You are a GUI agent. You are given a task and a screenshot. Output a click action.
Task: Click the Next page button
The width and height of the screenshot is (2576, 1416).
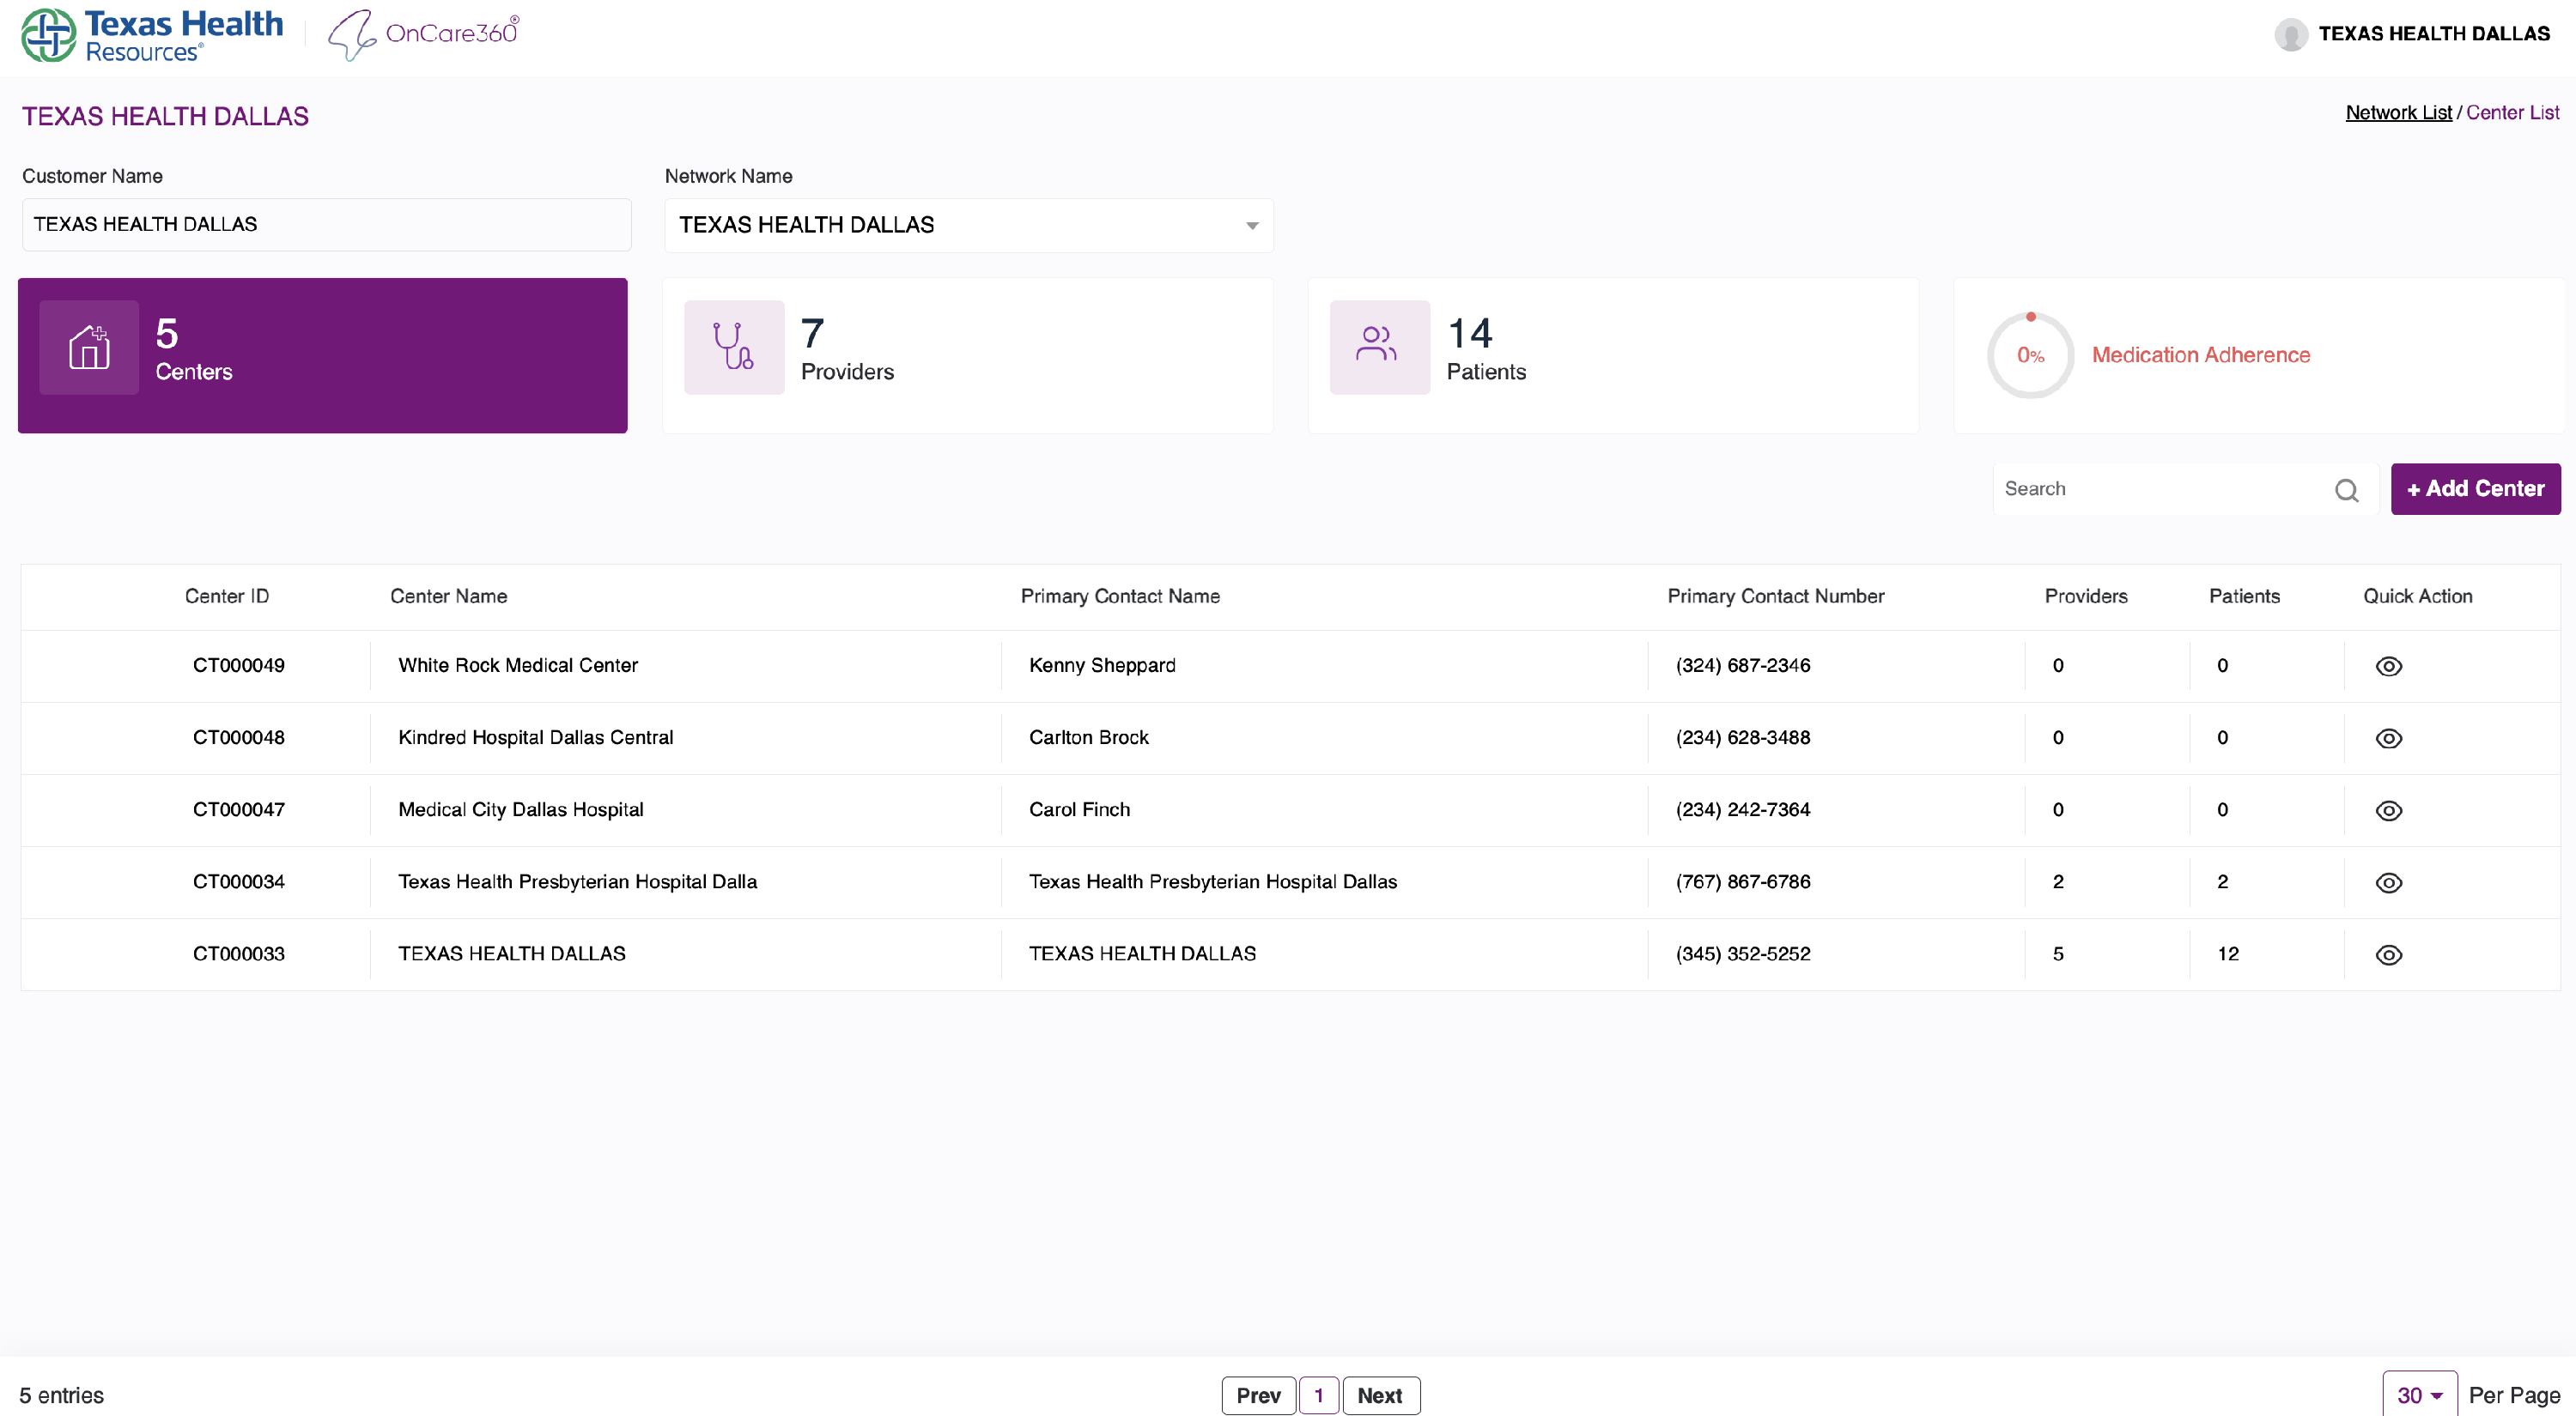pos(1379,1395)
